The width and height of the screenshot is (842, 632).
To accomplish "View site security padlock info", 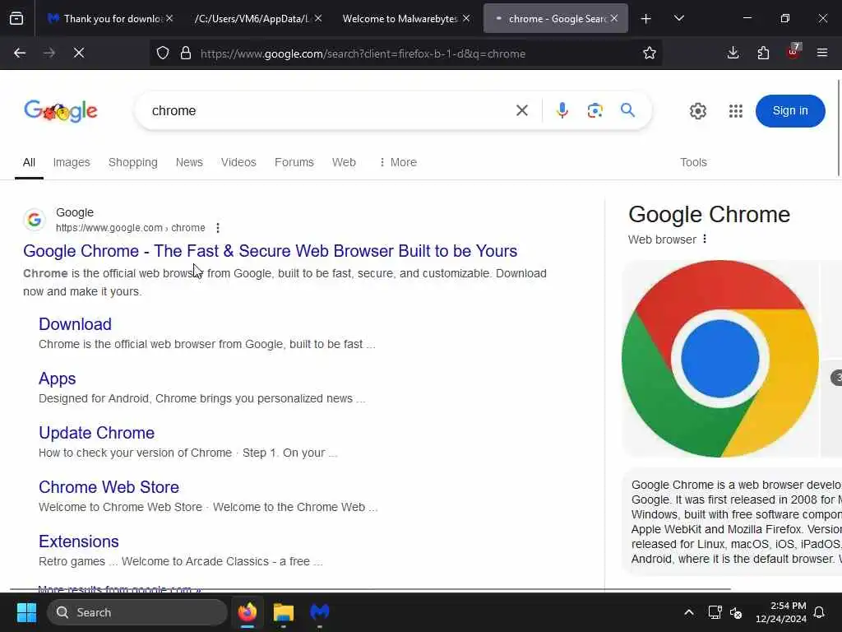I will point(186,53).
